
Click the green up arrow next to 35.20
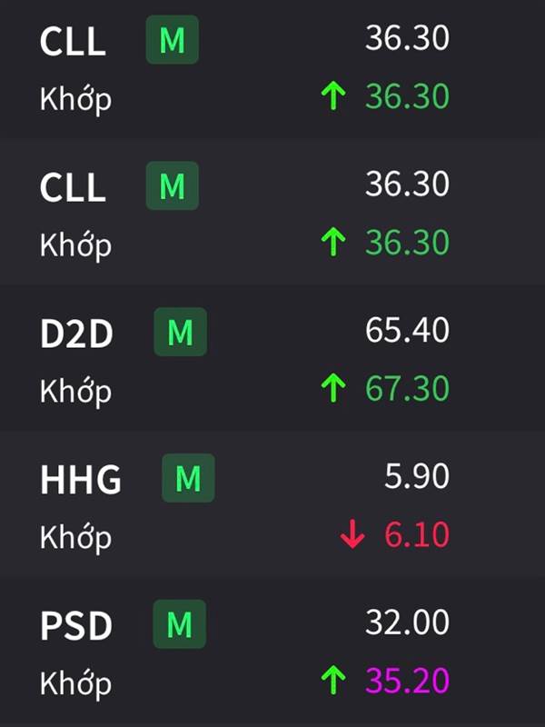(x=333, y=680)
